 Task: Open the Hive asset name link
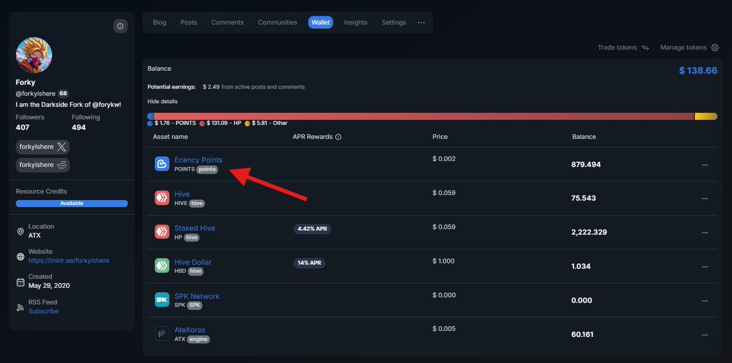tap(182, 194)
